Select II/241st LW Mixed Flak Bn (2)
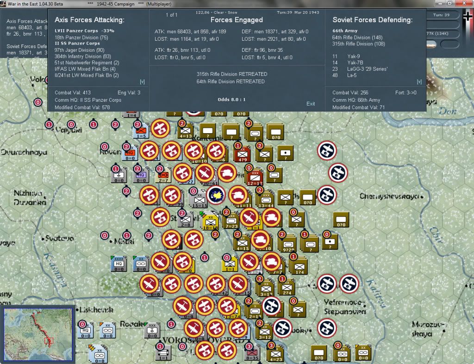 click(87, 75)
